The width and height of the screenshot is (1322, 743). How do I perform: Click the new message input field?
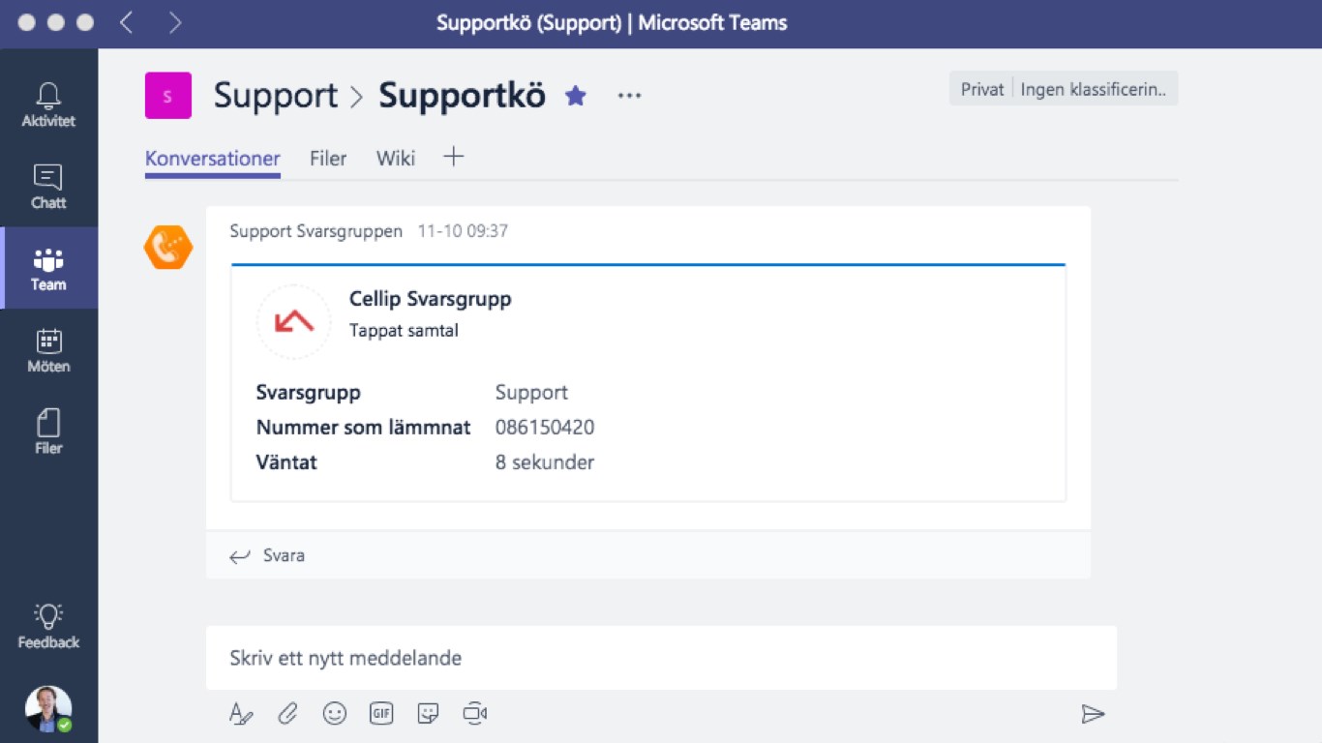661,658
